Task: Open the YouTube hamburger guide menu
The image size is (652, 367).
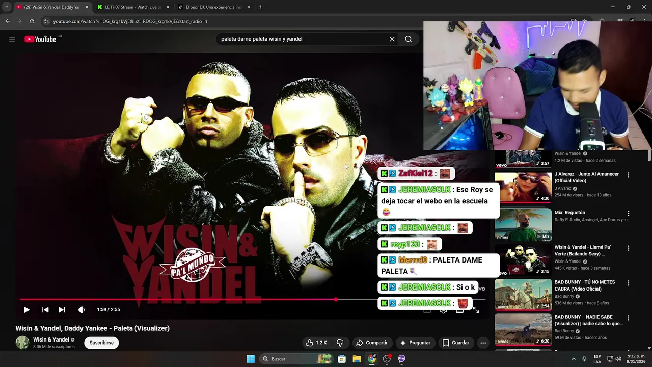Action: 12,39
